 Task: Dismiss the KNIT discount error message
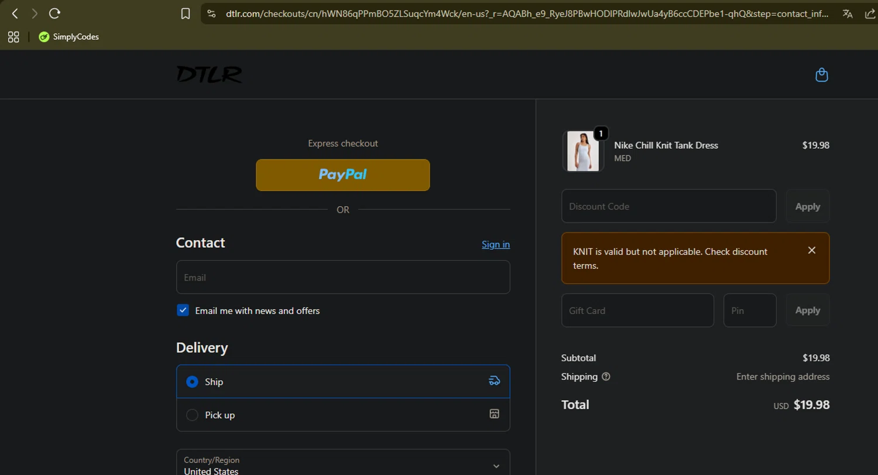(x=812, y=250)
